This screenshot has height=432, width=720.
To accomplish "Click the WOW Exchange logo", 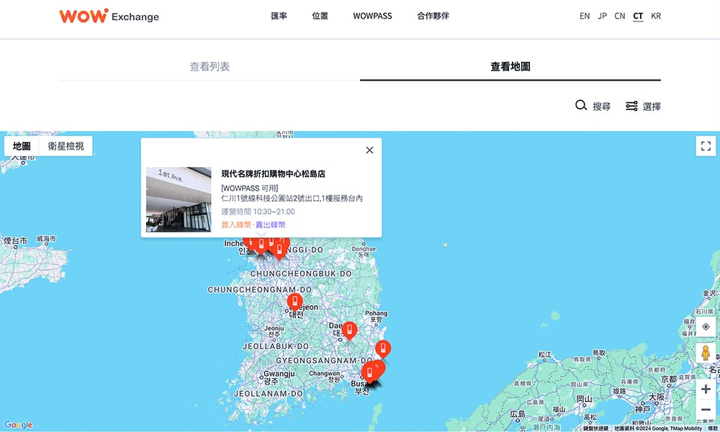I will click(x=109, y=16).
